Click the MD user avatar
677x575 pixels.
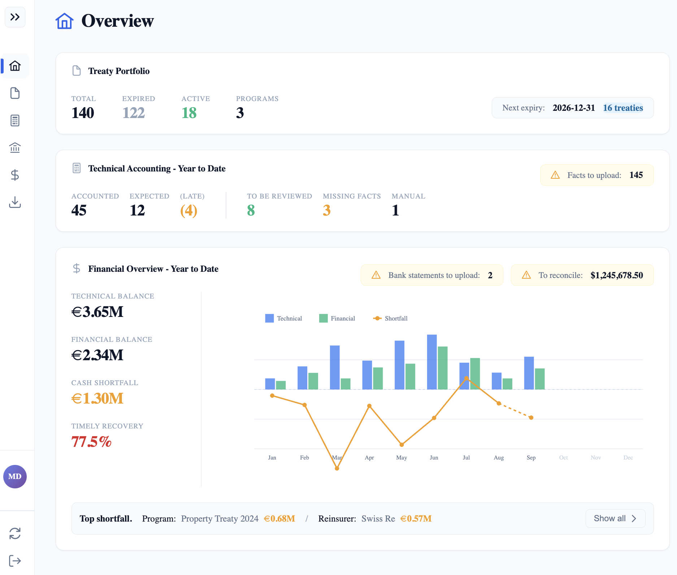point(15,476)
